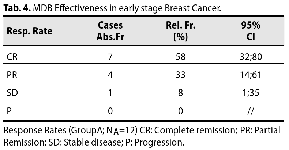Click the PR relative frequency value 33
This screenshot has height=150, width=289.
coord(180,75)
